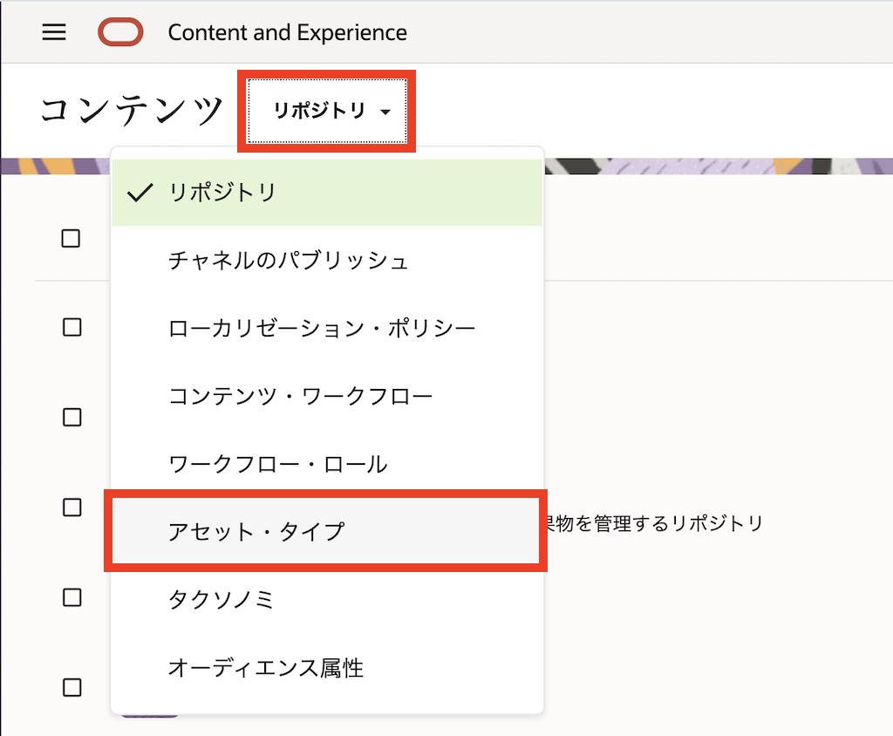Select アセット・タイプ from the dropdown
The height and width of the screenshot is (736, 893).
(256, 531)
